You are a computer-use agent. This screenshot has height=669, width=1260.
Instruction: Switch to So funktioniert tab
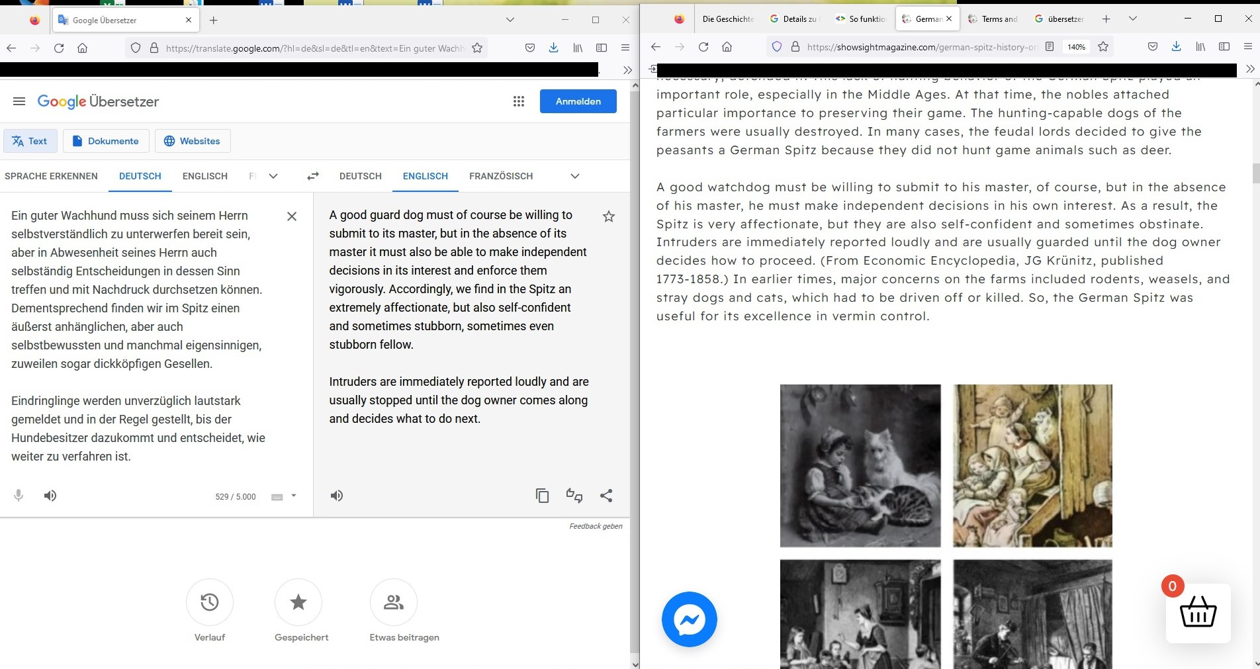(860, 19)
